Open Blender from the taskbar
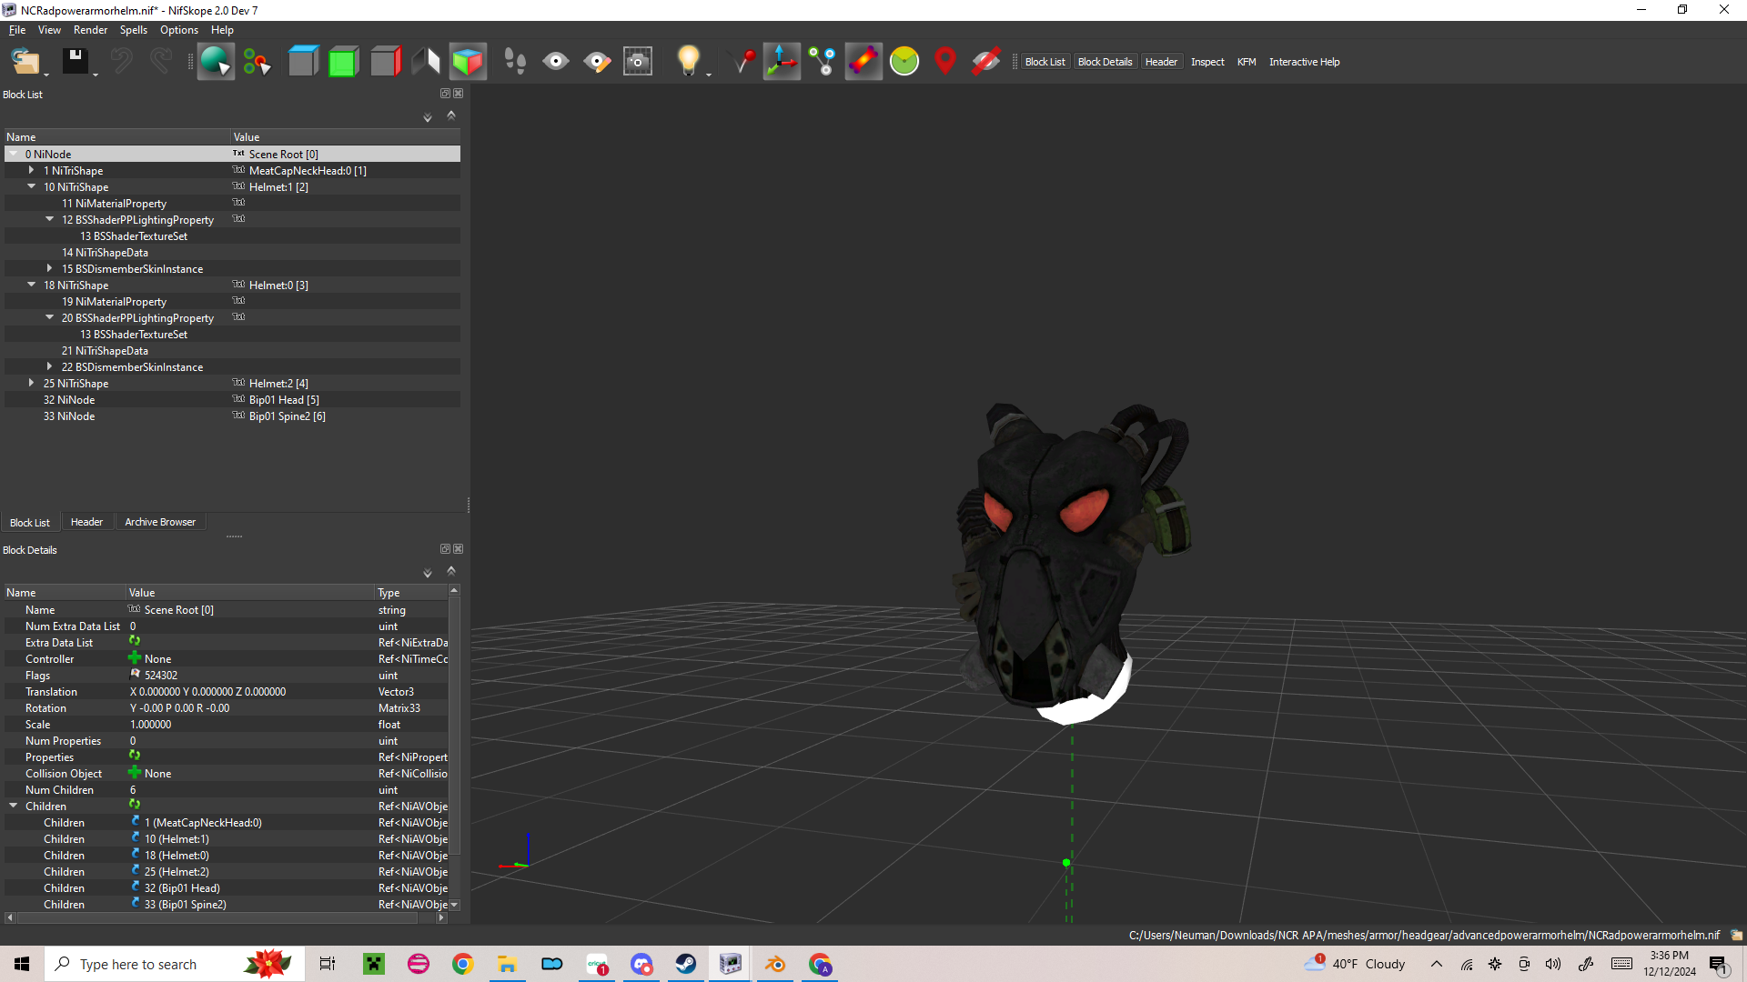 [x=775, y=964]
